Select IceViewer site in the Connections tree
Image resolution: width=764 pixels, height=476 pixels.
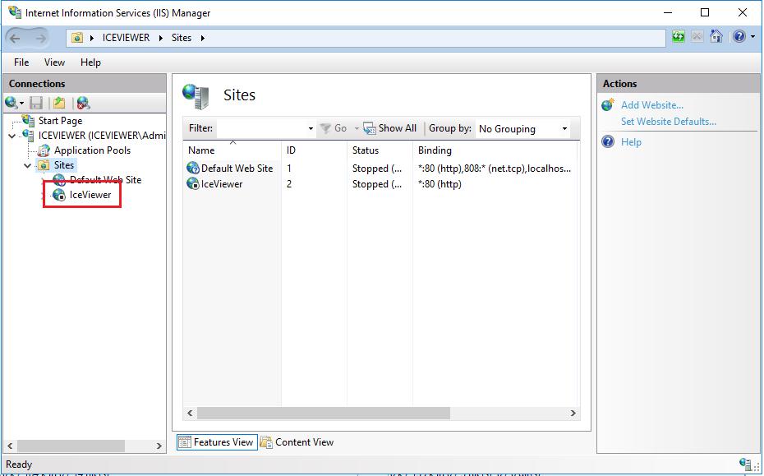pyautogui.click(x=90, y=195)
